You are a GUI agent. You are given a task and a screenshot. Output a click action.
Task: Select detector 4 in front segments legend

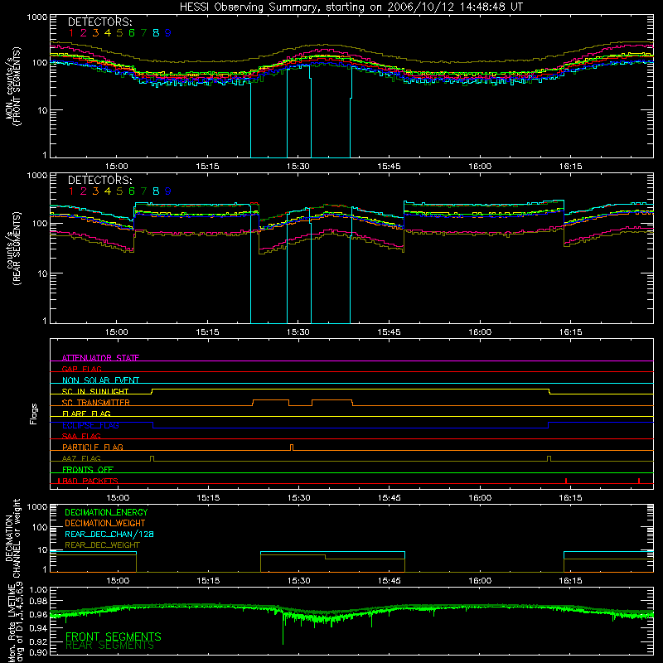[x=108, y=33]
